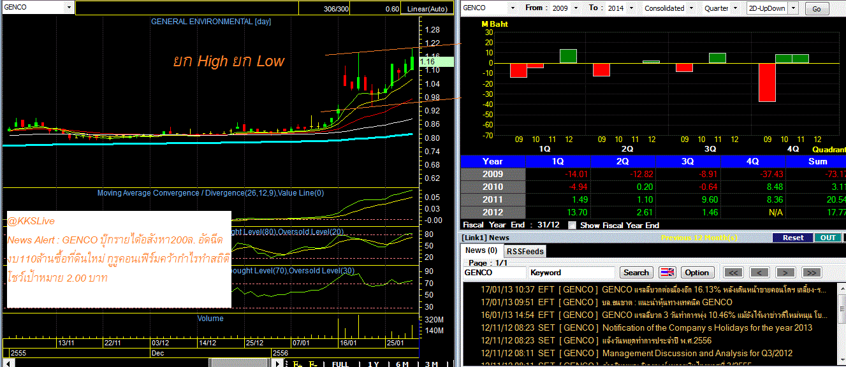The height and width of the screenshot is (367, 846).
Task: Click the 9.60 value for 3Q 2011
Action: click(709, 199)
